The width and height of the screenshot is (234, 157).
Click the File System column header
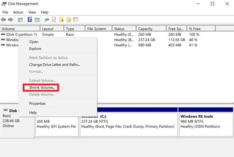pos(97,29)
